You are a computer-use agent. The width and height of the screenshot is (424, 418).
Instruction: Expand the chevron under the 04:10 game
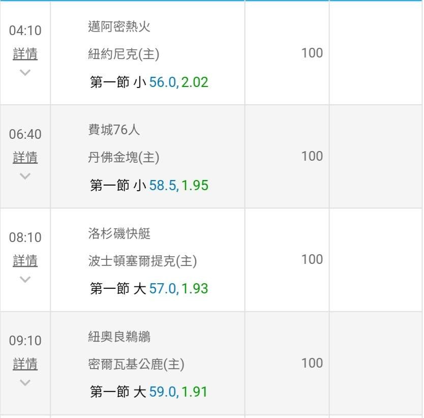pyautogui.click(x=25, y=72)
